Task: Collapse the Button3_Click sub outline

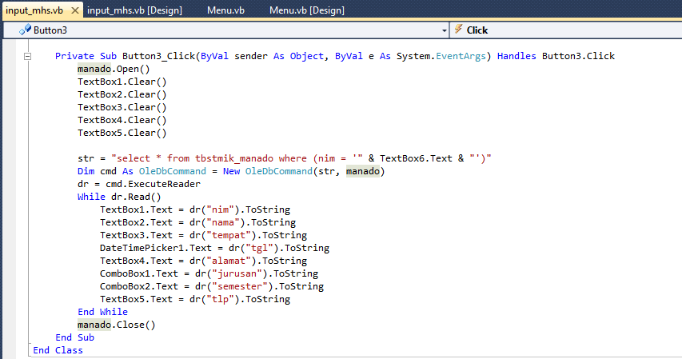Action: pyautogui.click(x=27, y=56)
